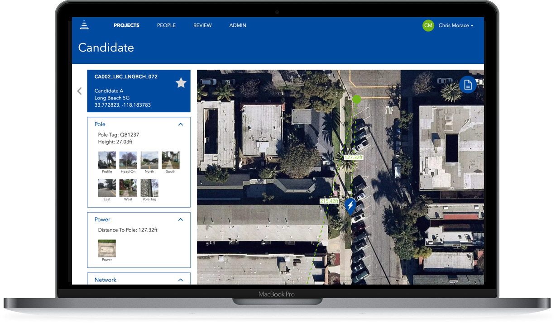Screen dimensions: 556x323
Task: Open the East pole photo
Action: click(x=107, y=188)
